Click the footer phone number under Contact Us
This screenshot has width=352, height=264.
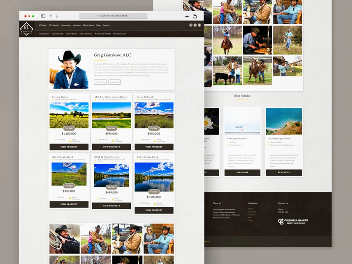pyautogui.click(x=283, y=212)
